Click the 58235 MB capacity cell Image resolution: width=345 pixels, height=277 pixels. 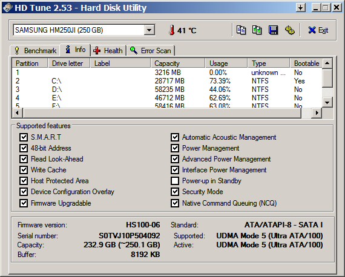(169, 90)
